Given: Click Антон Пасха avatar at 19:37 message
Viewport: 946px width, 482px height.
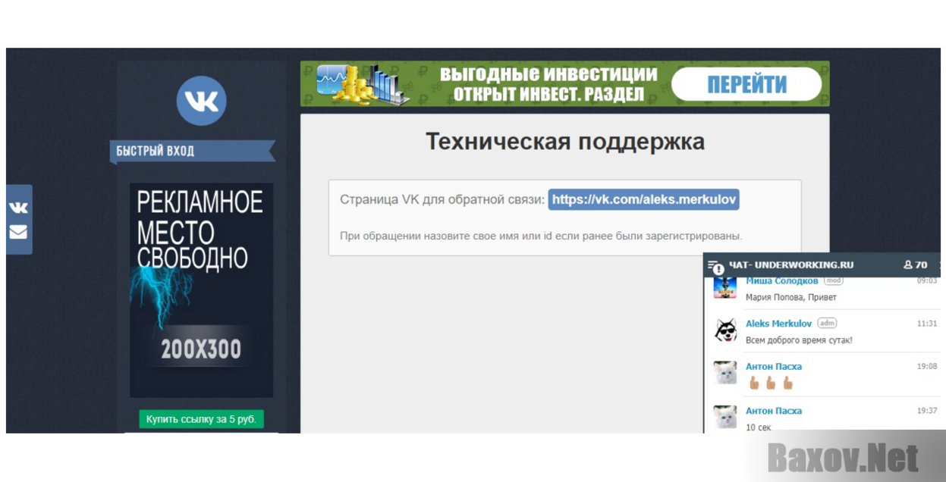Looking at the screenshot, I should coord(725,417).
